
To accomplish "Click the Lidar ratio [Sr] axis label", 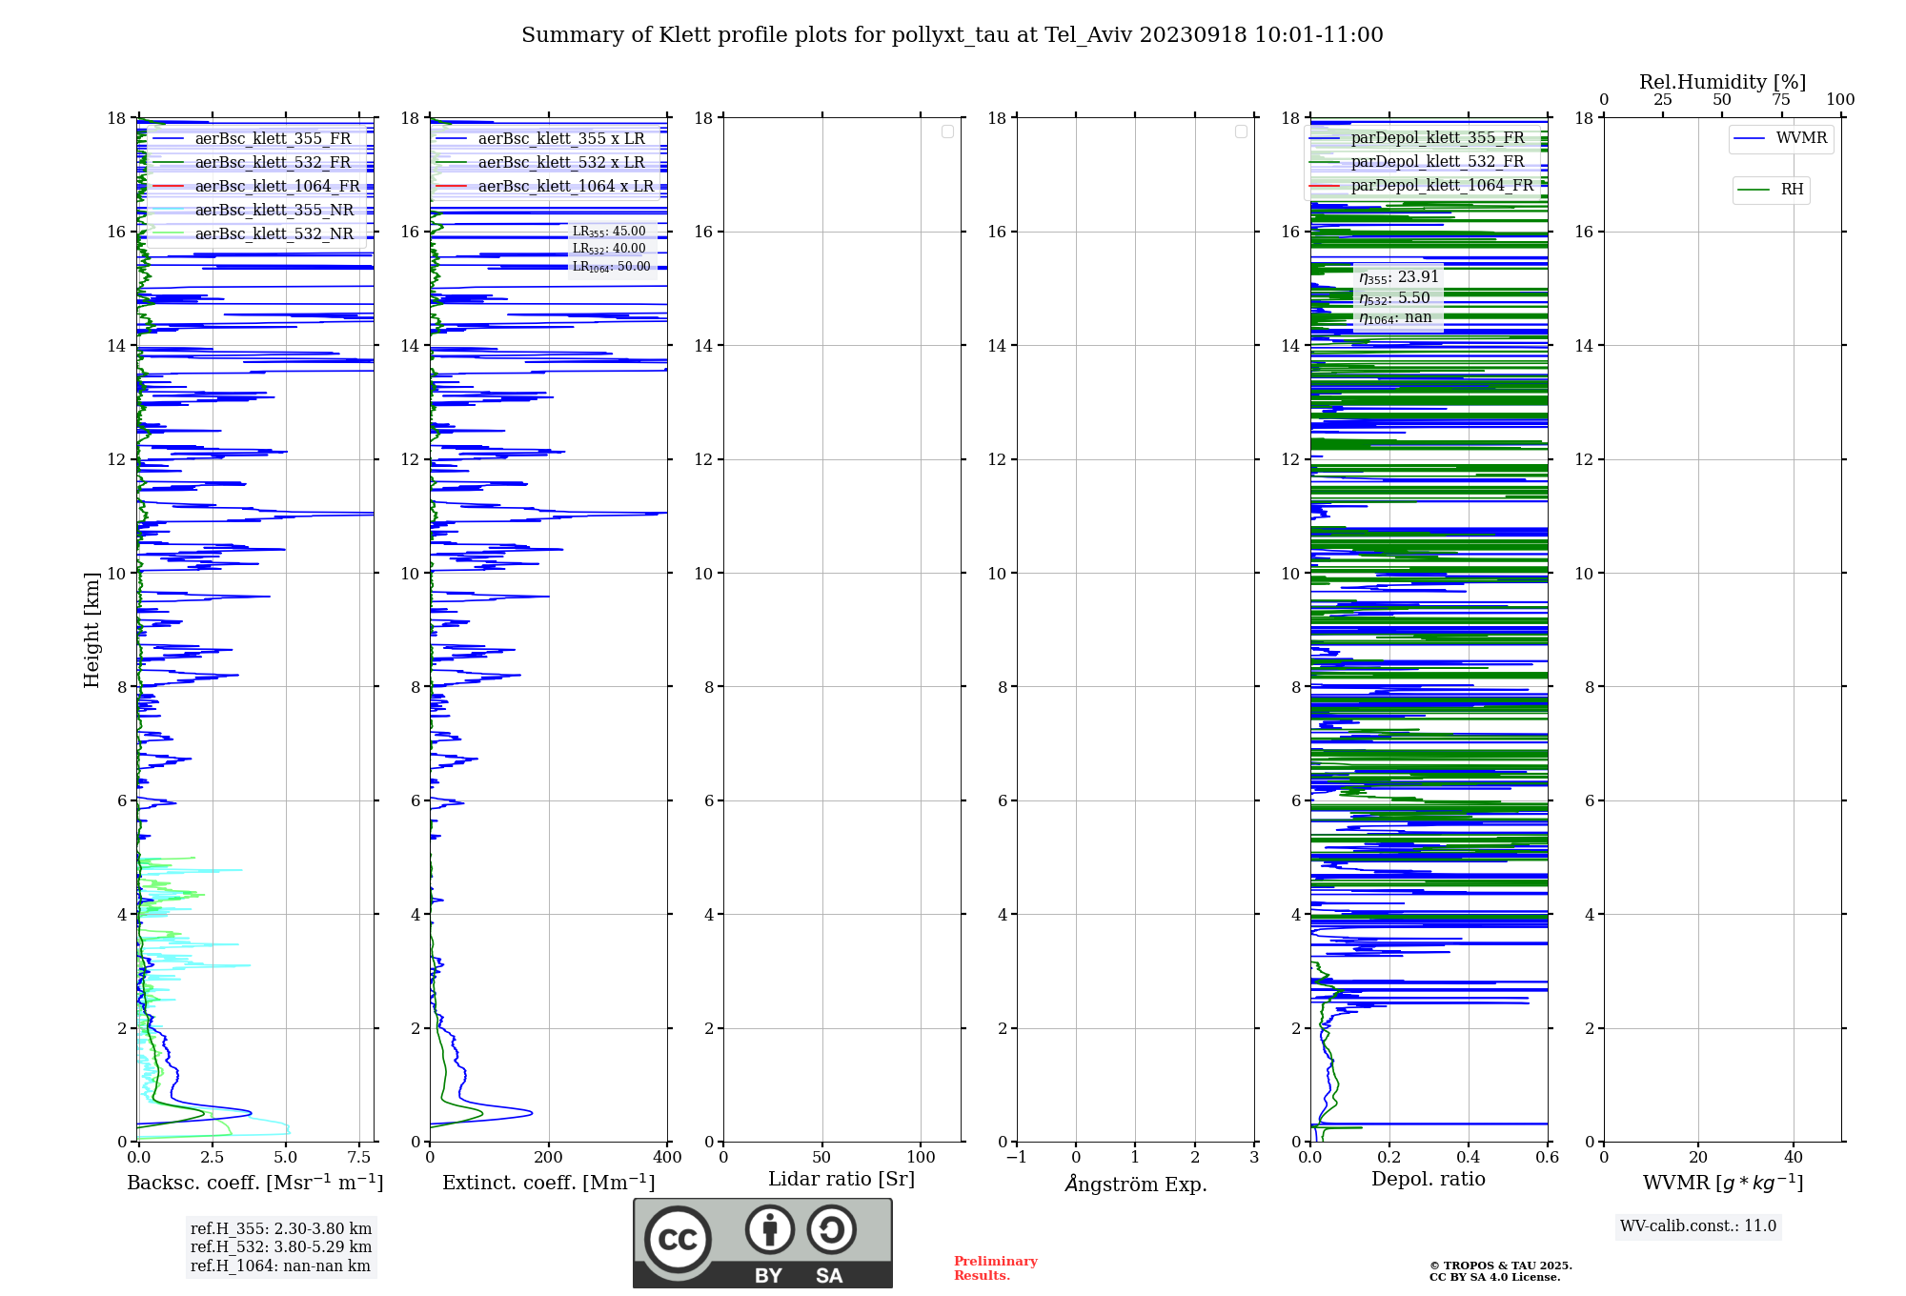I will point(841,1180).
